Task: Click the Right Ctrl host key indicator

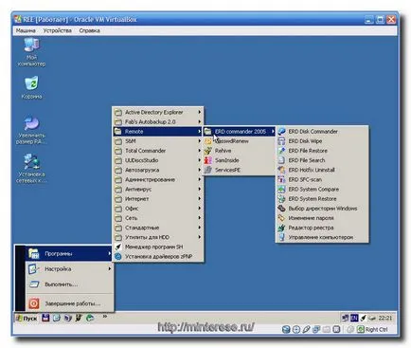Action: click(x=372, y=329)
